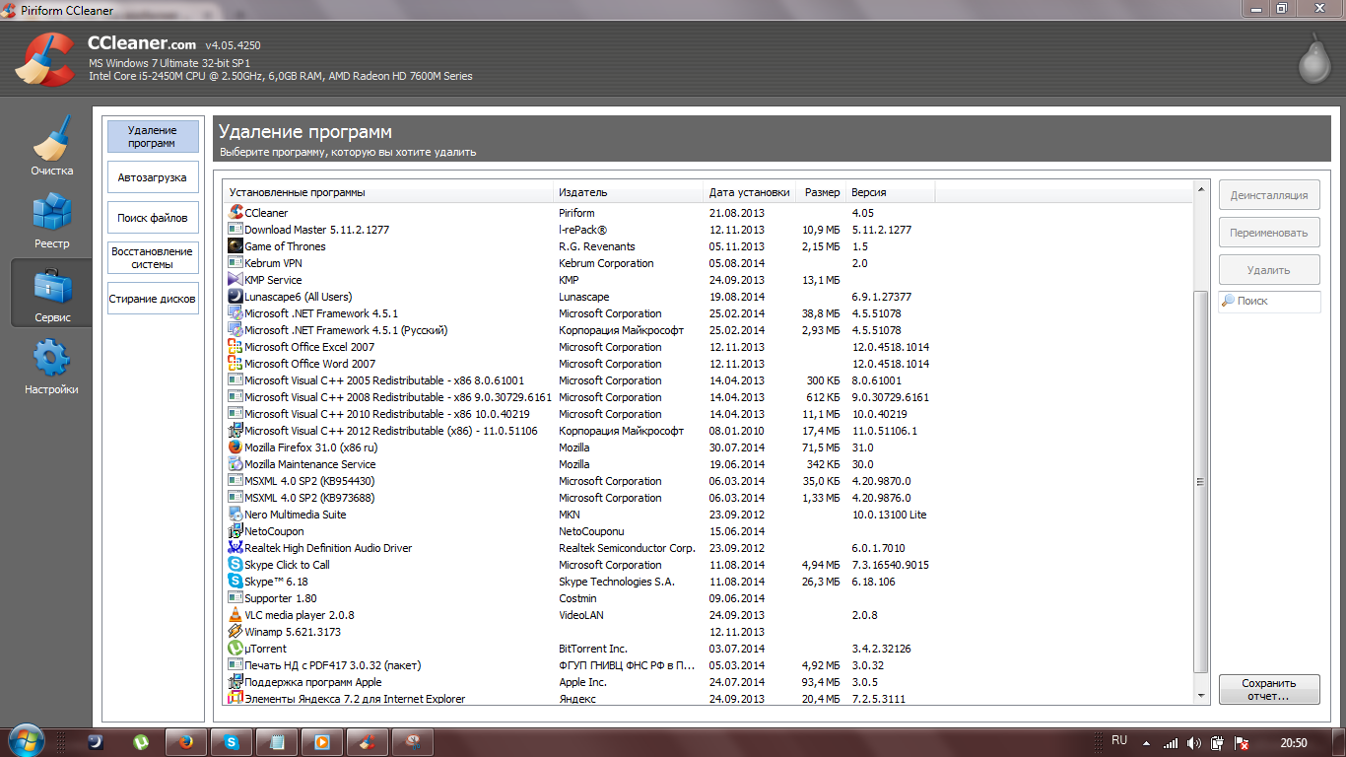Switch to Firefox in the taskbar
Image resolution: width=1346 pixels, height=757 pixels.
(x=186, y=742)
